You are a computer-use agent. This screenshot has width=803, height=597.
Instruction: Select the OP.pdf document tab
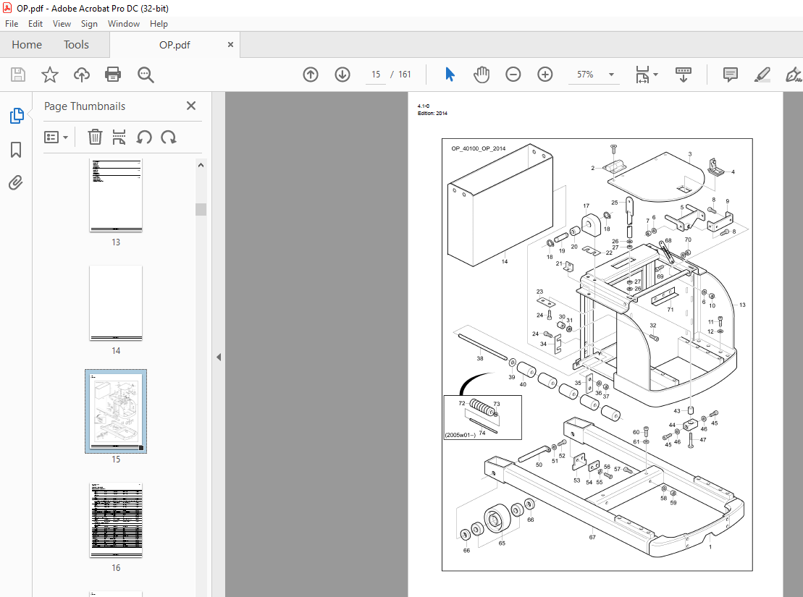[x=175, y=45]
